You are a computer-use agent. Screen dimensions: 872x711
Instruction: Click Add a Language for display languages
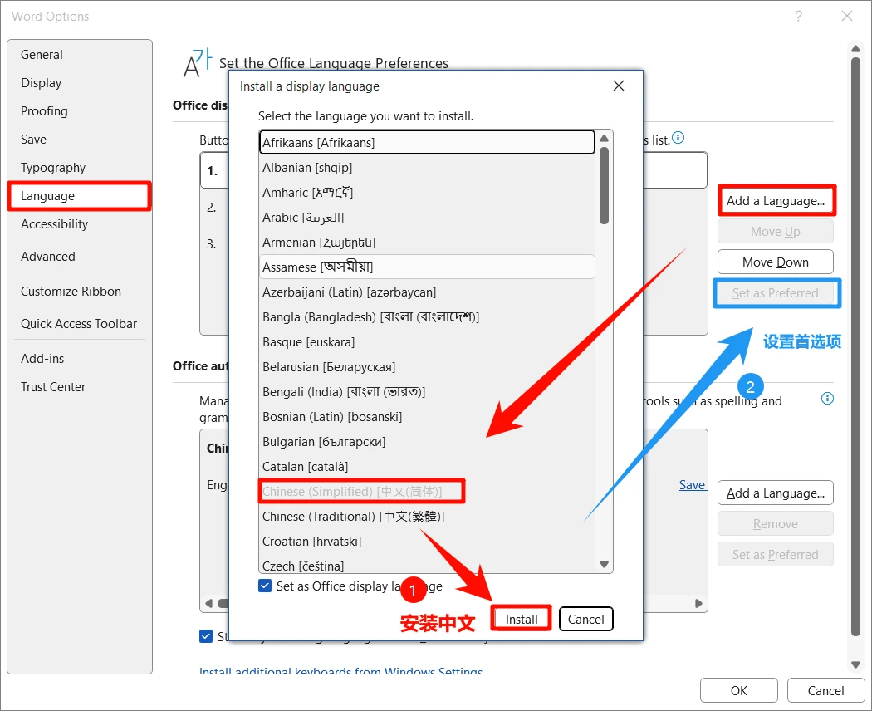pos(776,201)
